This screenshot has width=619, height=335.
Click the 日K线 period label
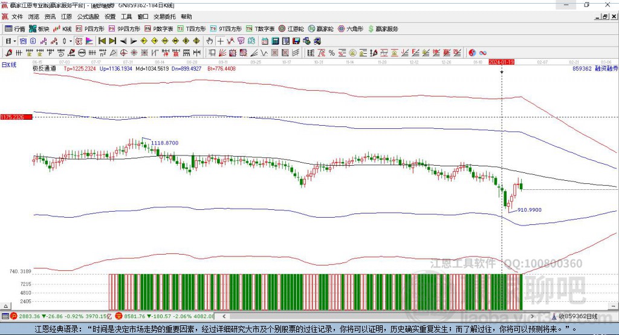(9, 65)
